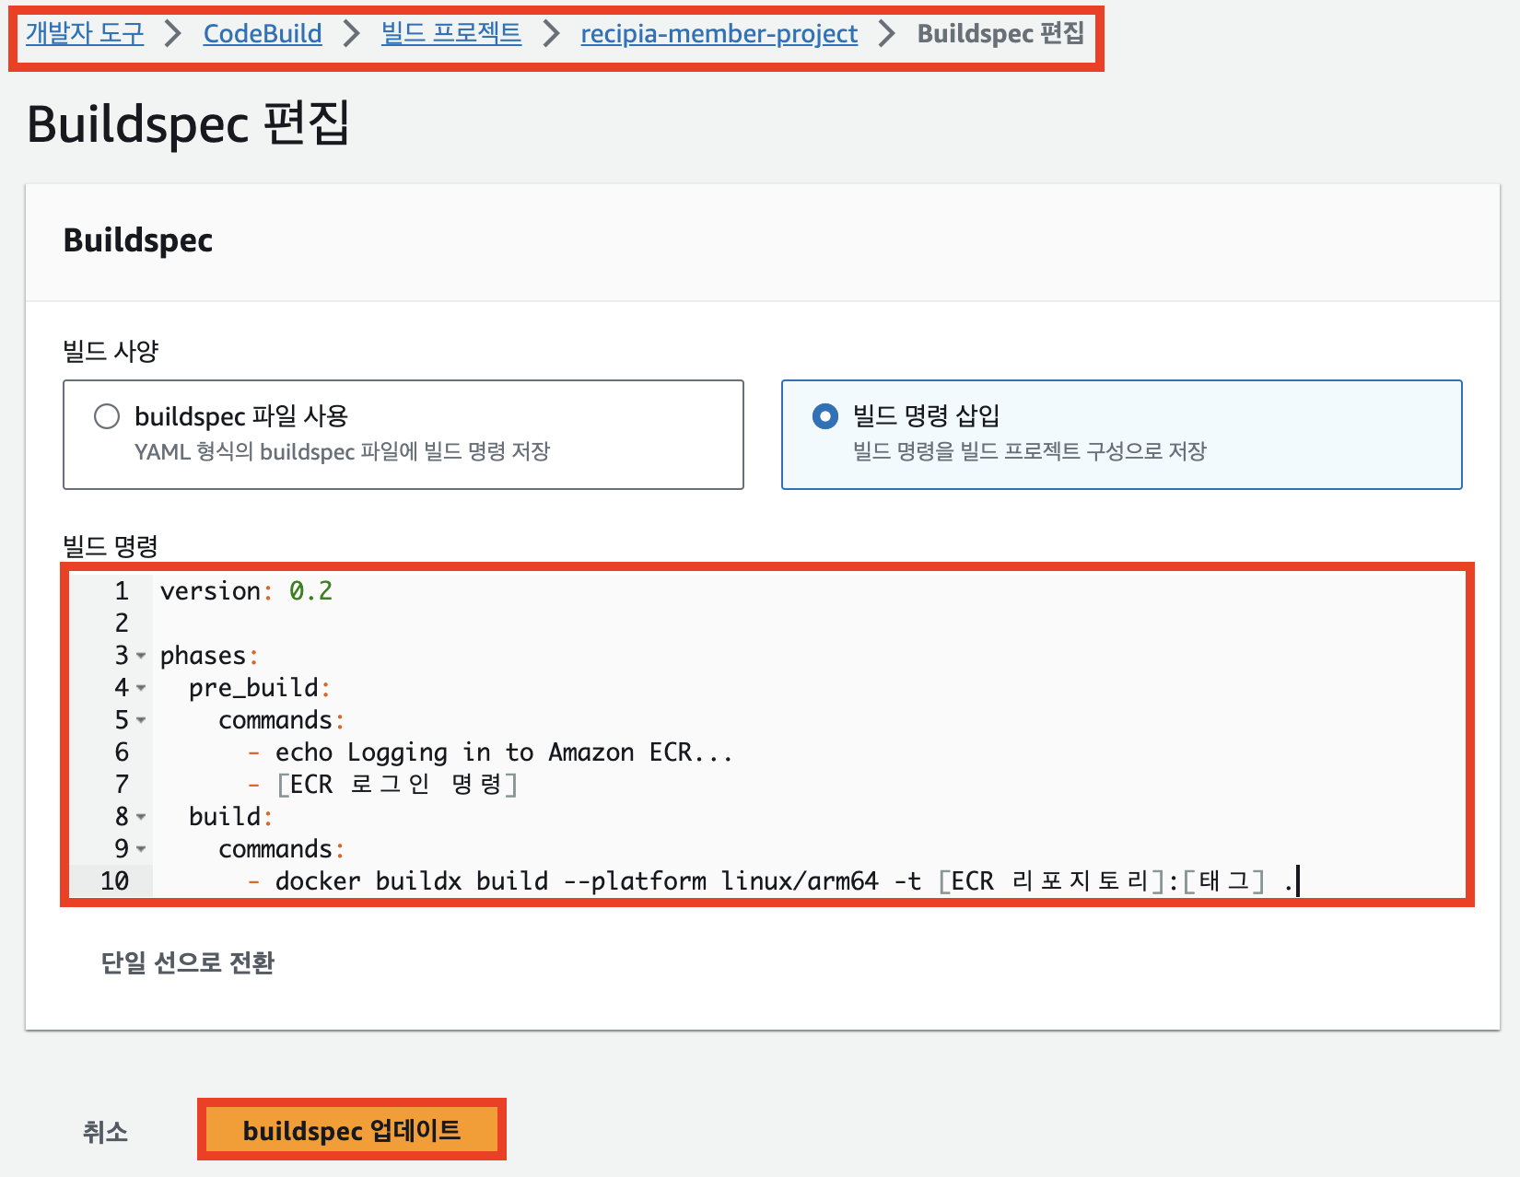This screenshot has height=1177, width=1520.
Task: Fold the commands block at line 5
Action: click(141, 721)
